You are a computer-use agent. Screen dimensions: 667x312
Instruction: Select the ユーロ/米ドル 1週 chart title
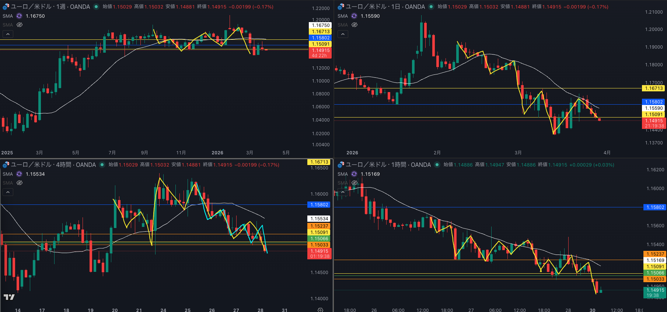(50, 7)
